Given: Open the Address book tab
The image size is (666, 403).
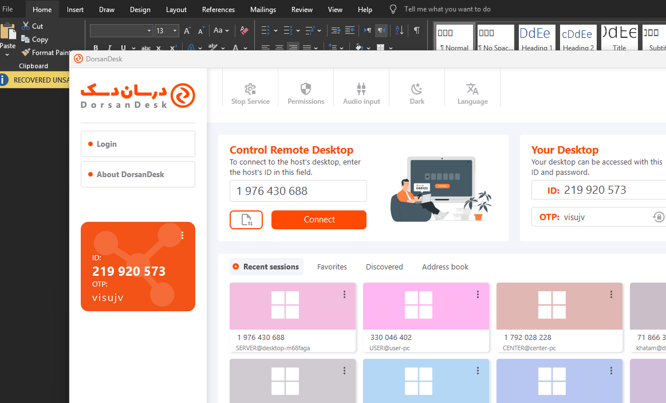Looking at the screenshot, I should (x=445, y=267).
